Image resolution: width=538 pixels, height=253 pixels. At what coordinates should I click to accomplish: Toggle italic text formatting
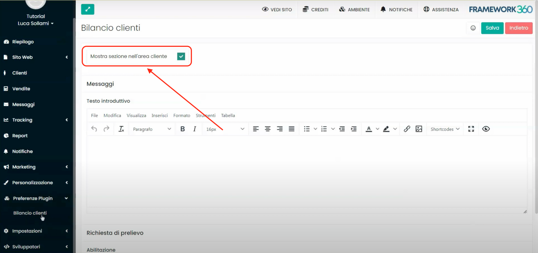pos(194,129)
